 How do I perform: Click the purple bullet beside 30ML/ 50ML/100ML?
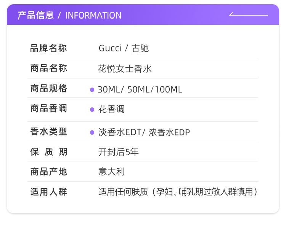pyautogui.click(x=92, y=90)
